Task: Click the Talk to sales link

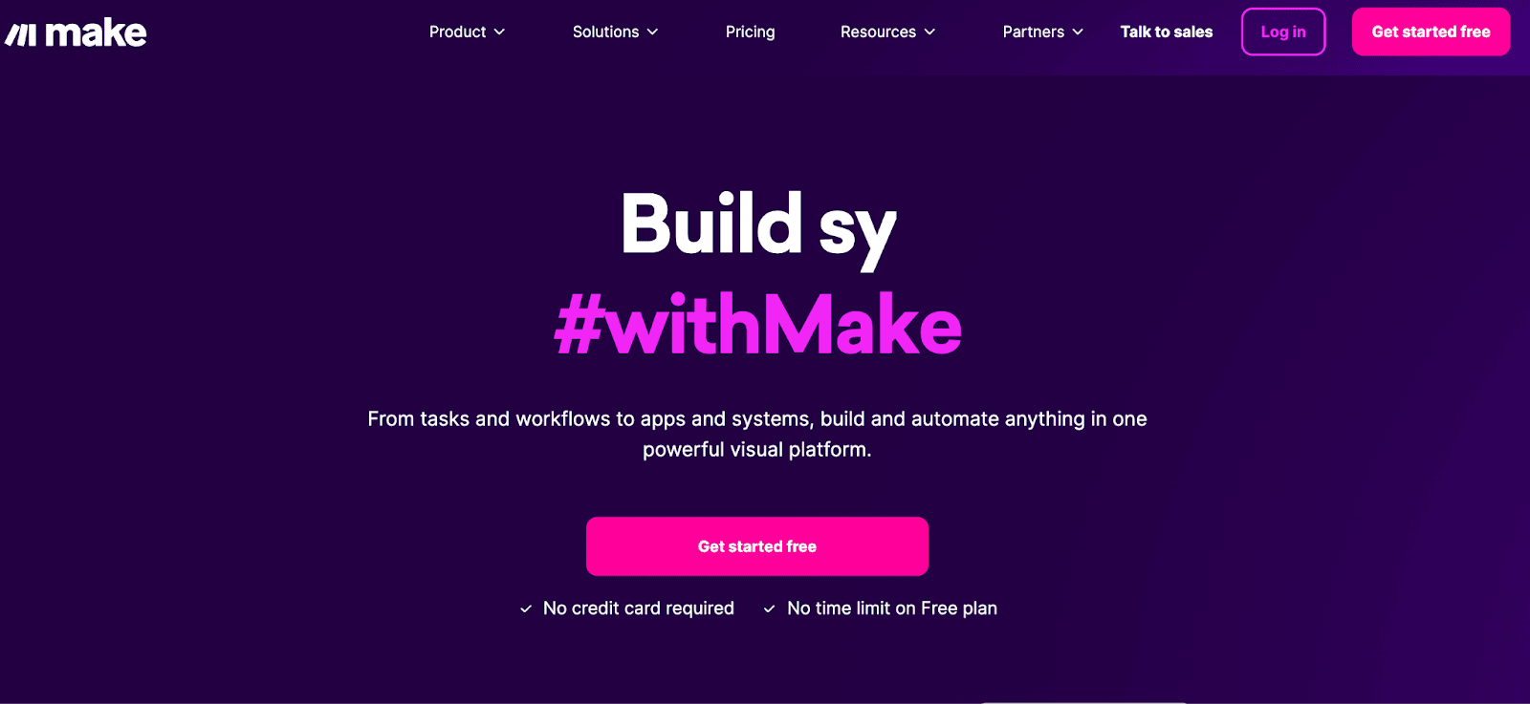Action: pyautogui.click(x=1167, y=32)
